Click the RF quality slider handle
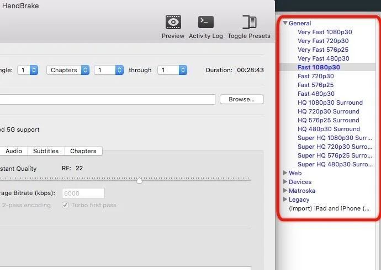Image resolution: width=381 pixels, height=270 pixels. 139,181
